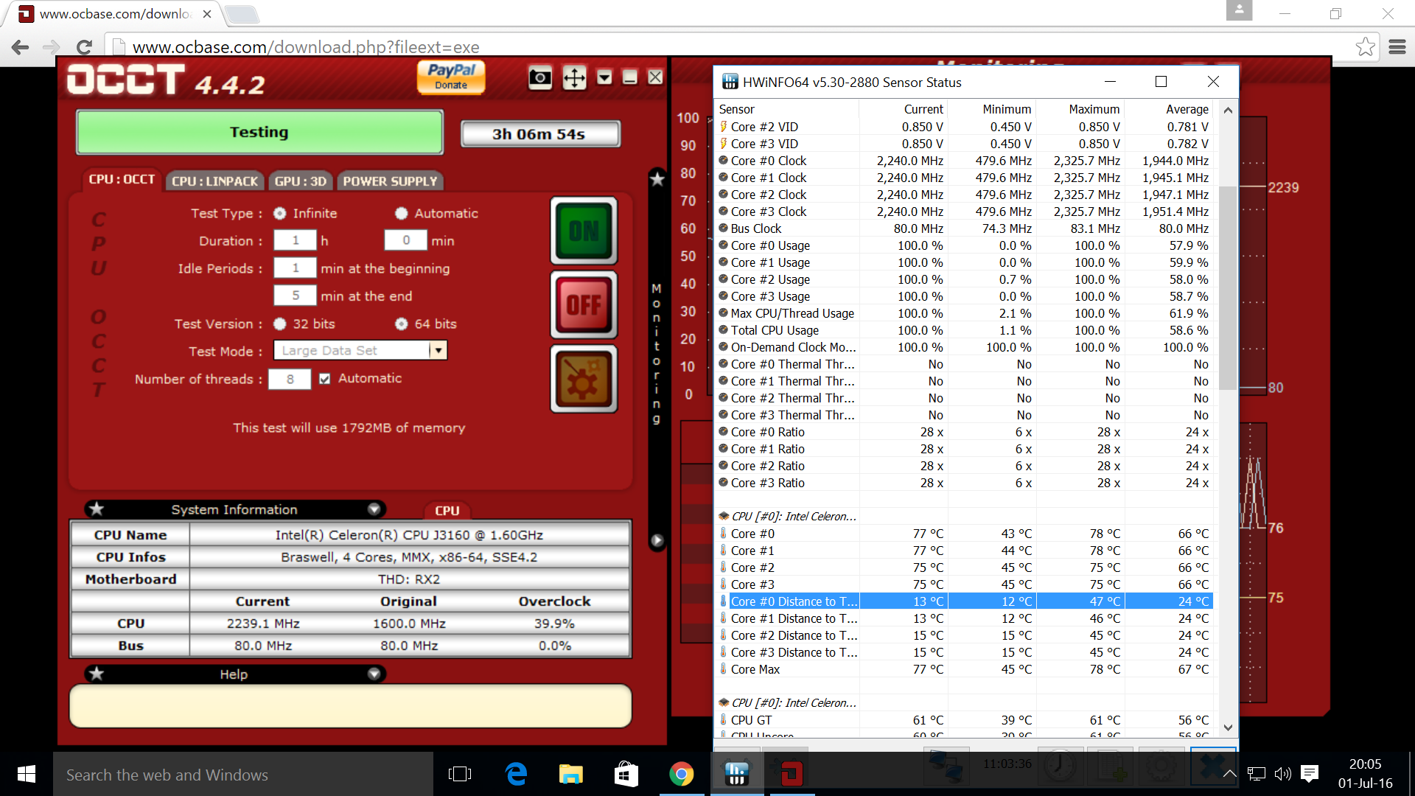The width and height of the screenshot is (1415, 796).
Task: Collapse monitoring panel using round arrow
Action: click(x=657, y=540)
